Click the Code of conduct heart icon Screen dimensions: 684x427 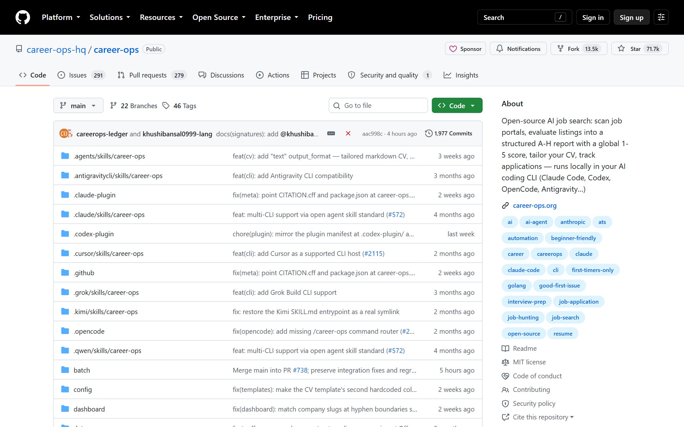pos(505,376)
